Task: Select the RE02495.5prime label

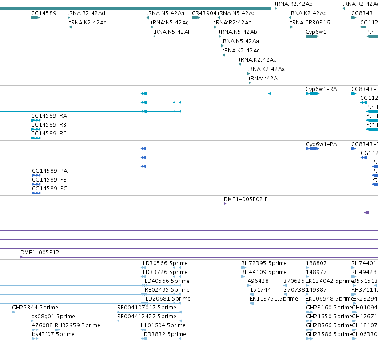Action: click(167, 290)
